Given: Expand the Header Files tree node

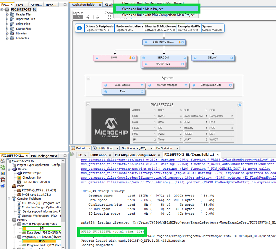Looking at the screenshot, I should (7, 15).
